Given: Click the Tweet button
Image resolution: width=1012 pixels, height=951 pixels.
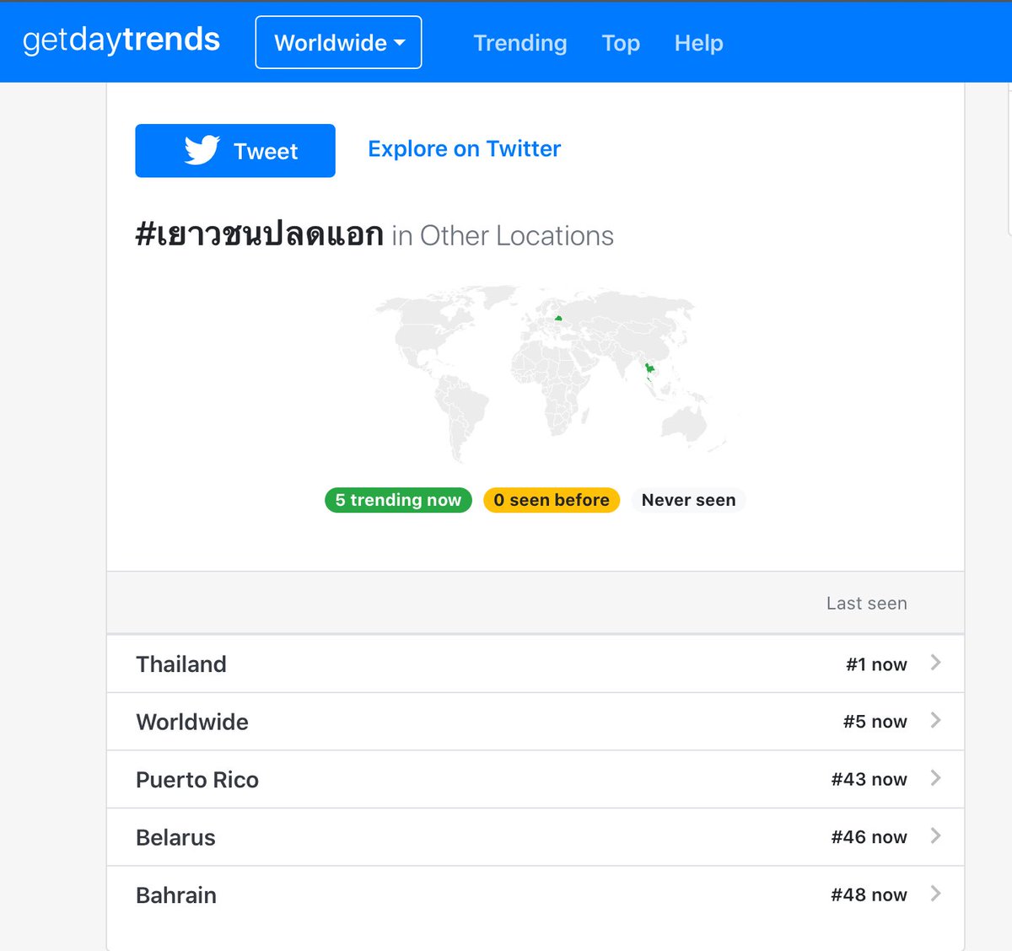Looking at the screenshot, I should coord(235,151).
